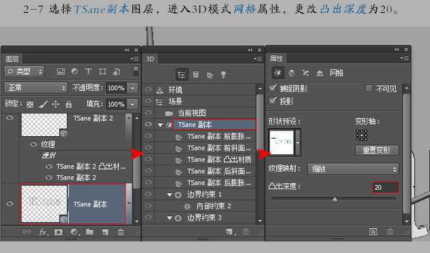Hide the TSane 副本 layer eye

pyautogui.click(x=10, y=203)
